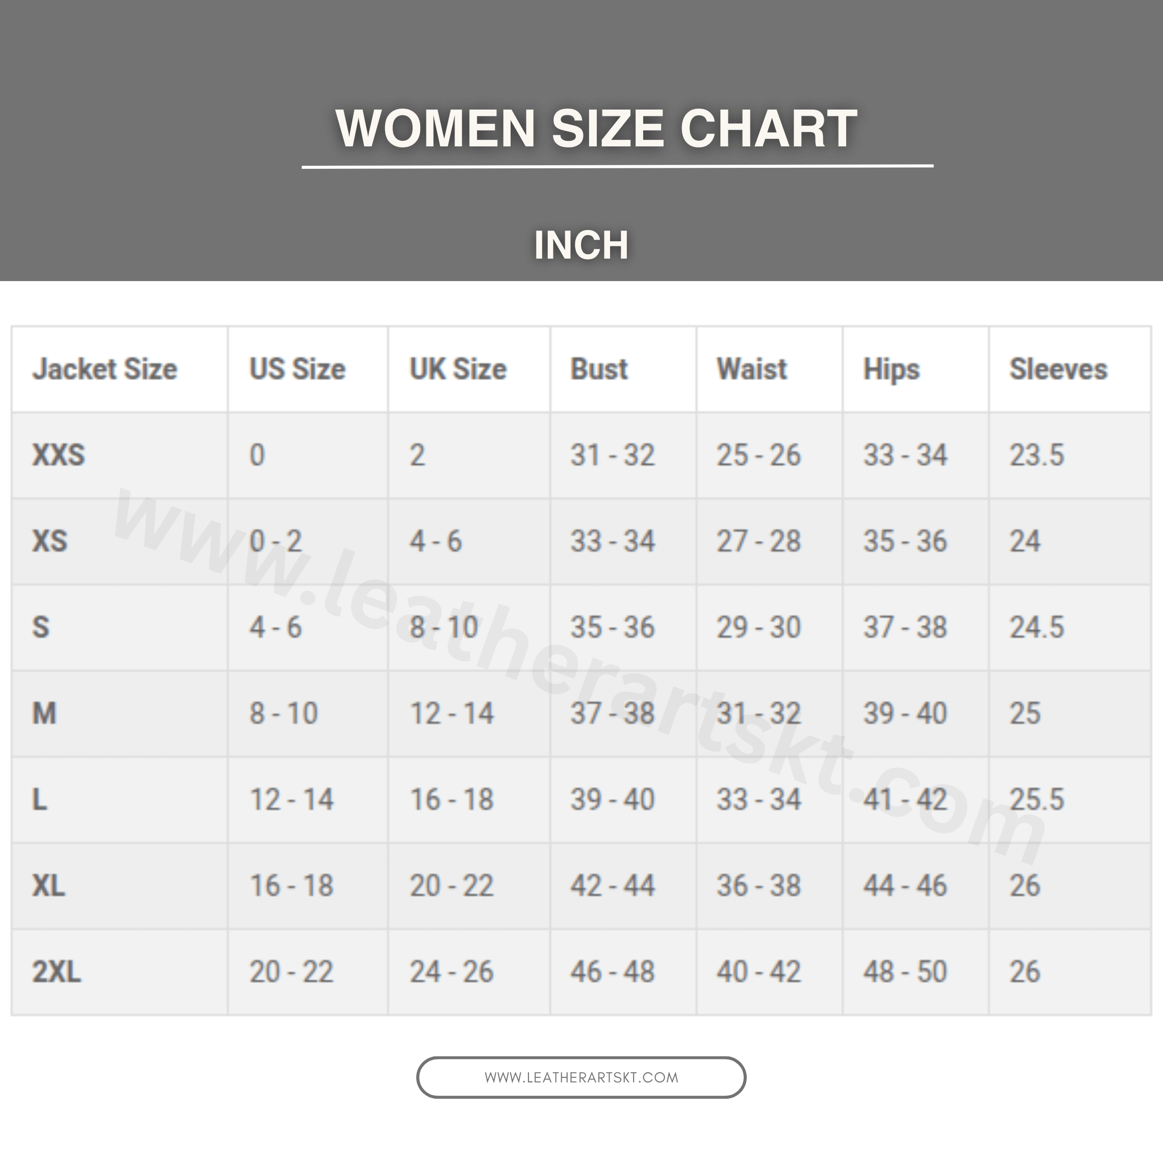Viewport: 1163px width, 1163px height.
Task: Click the 48 - 50 hips measurement cell
Action: click(x=905, y=972)
